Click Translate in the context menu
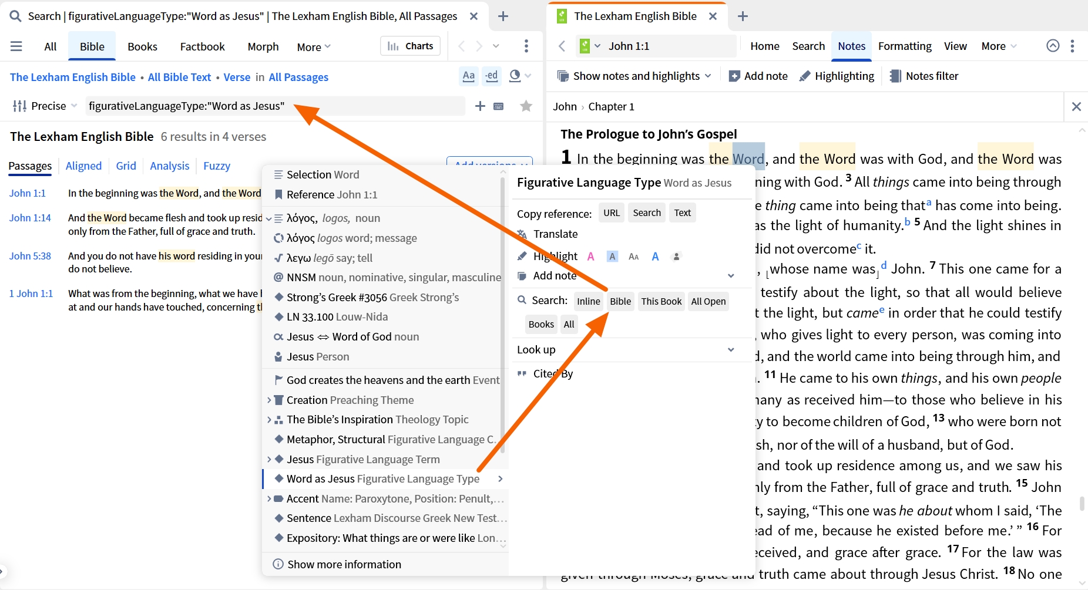This screenshot has height=590, width=1088. click(555, 234)
